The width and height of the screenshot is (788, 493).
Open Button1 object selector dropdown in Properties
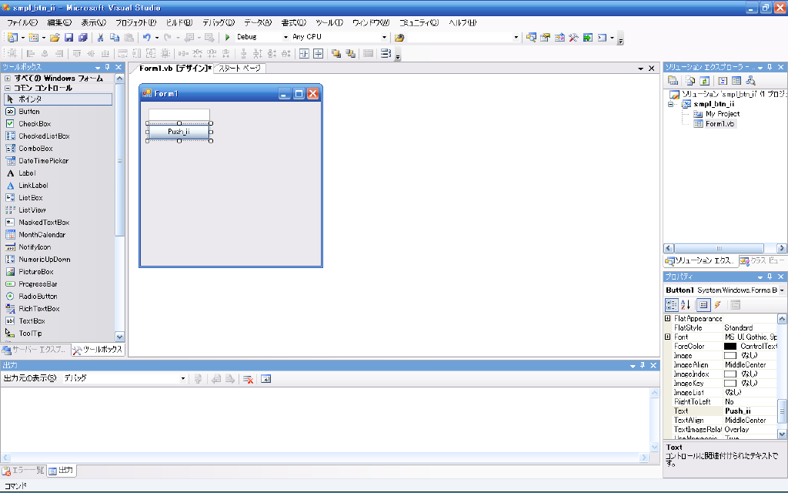(x=782, y=290)
